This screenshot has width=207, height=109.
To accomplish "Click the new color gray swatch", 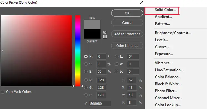I will pyautogui.click(x=92, y=24).
